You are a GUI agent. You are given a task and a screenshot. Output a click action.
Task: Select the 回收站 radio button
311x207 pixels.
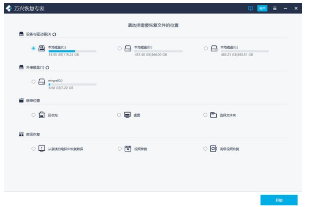(x=33, y=115)
